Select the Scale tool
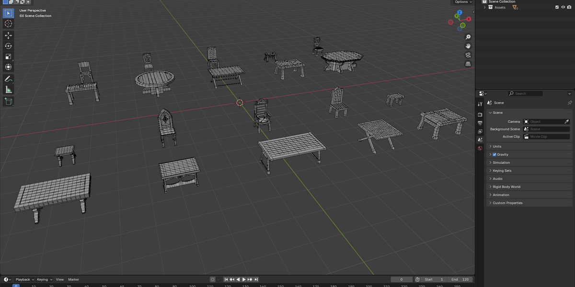 point(9,56)
